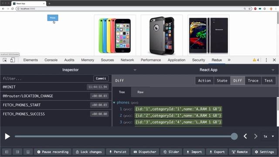Switch to the Console tab
Image resolution: width=279 pixels, height=157 pixels.
[x=51, y=60]
